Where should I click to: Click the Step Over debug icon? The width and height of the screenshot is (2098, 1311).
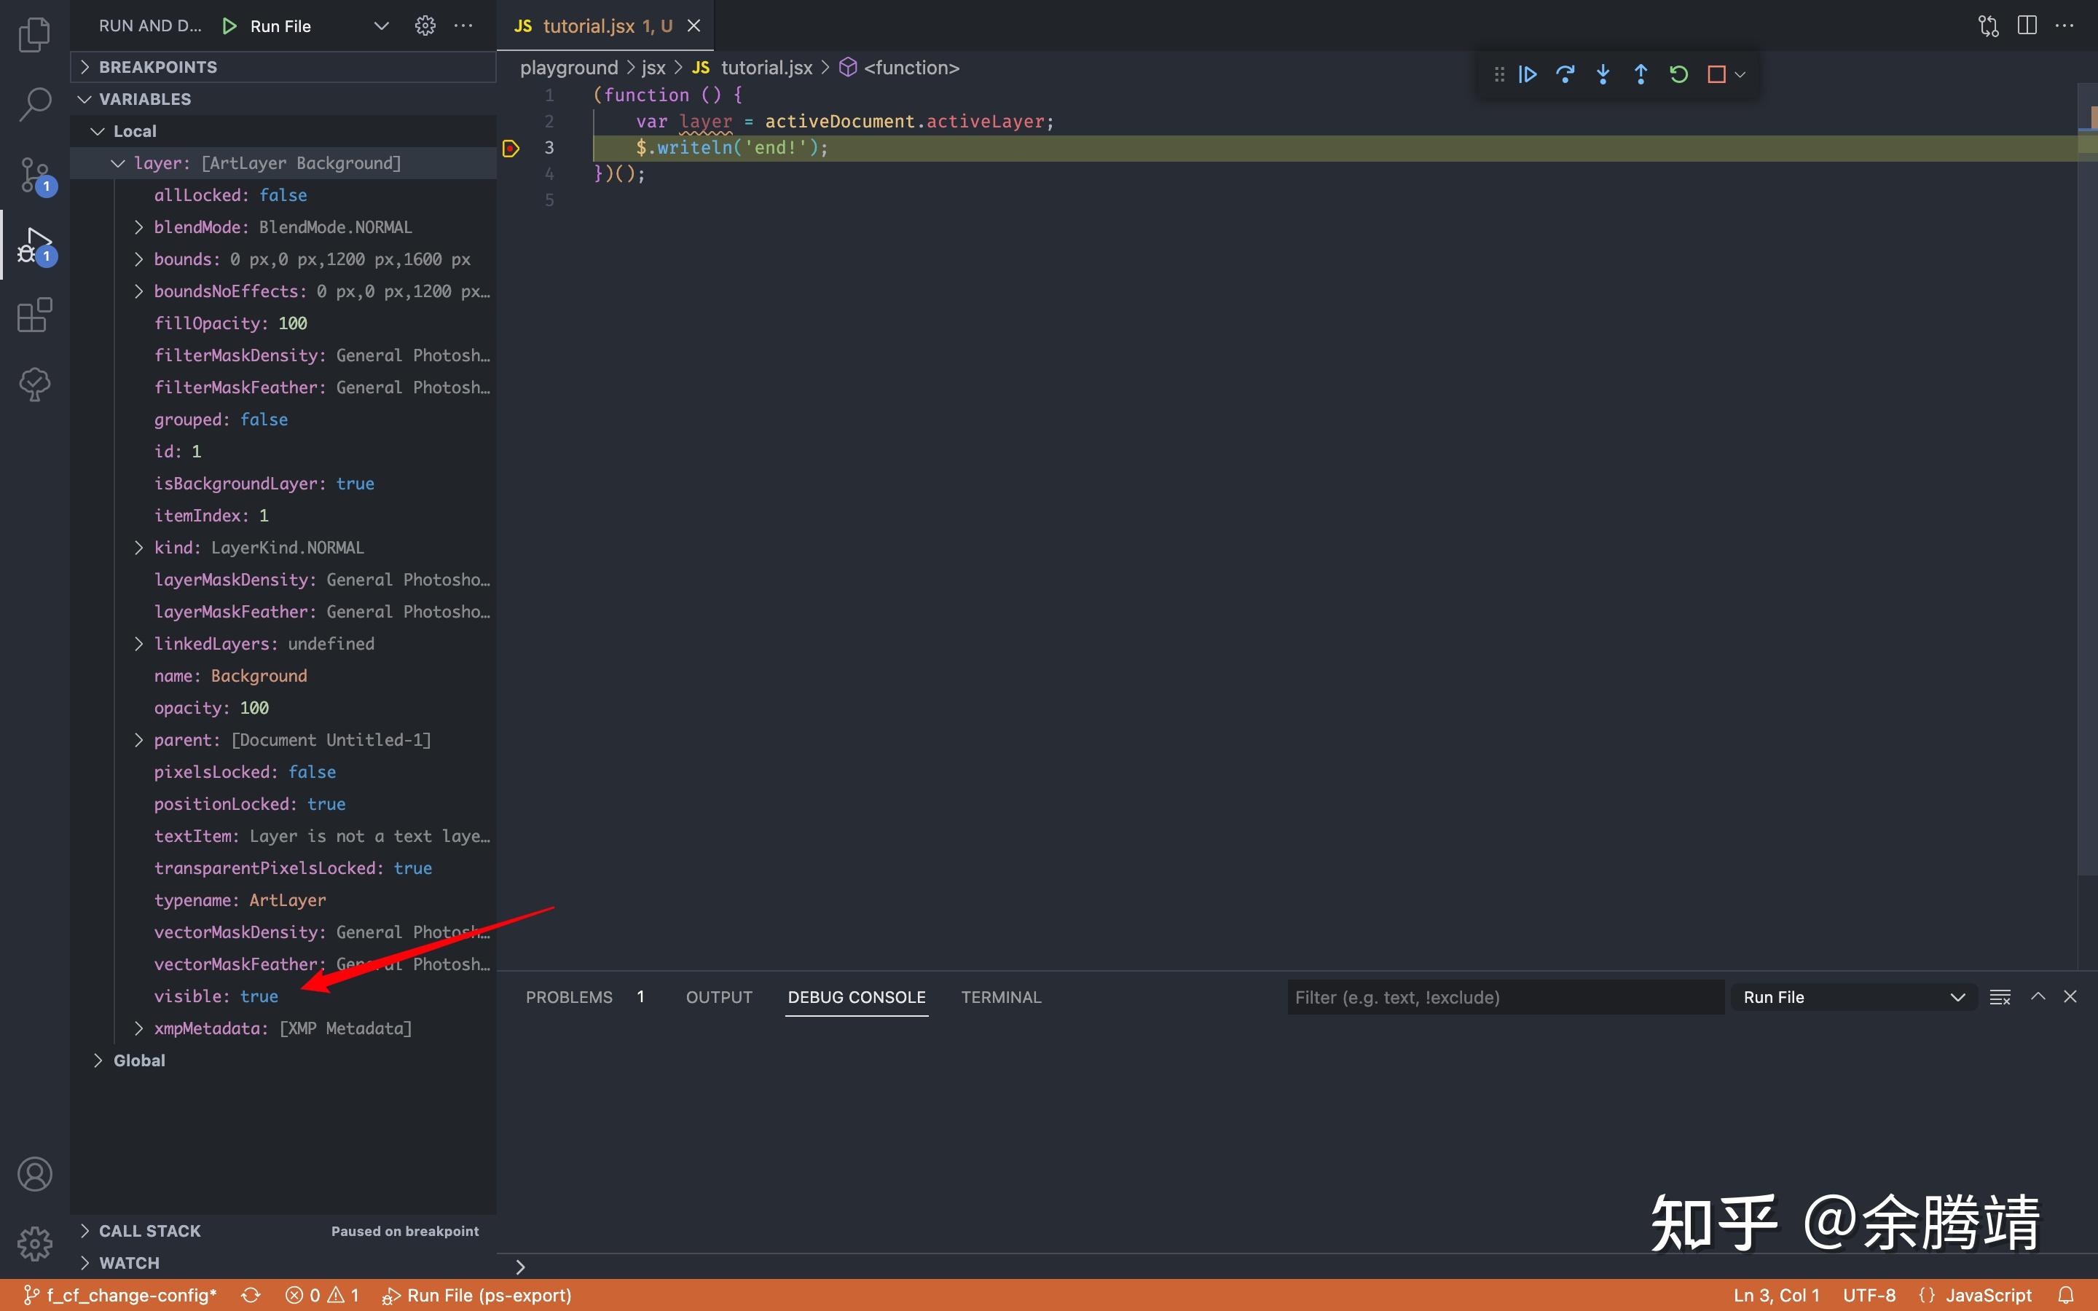click(x=1565, y=74)
